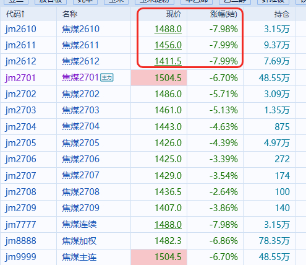
Task: Open the 焦煤2709 contract name
Action: coord(80,208)
